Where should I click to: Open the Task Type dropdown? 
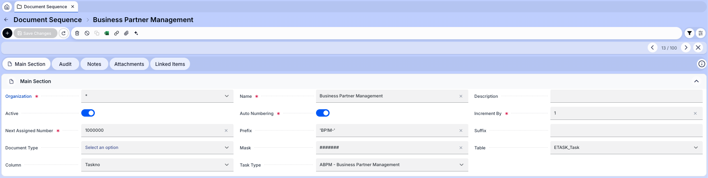pyautogui.click(x=392, y=165)
